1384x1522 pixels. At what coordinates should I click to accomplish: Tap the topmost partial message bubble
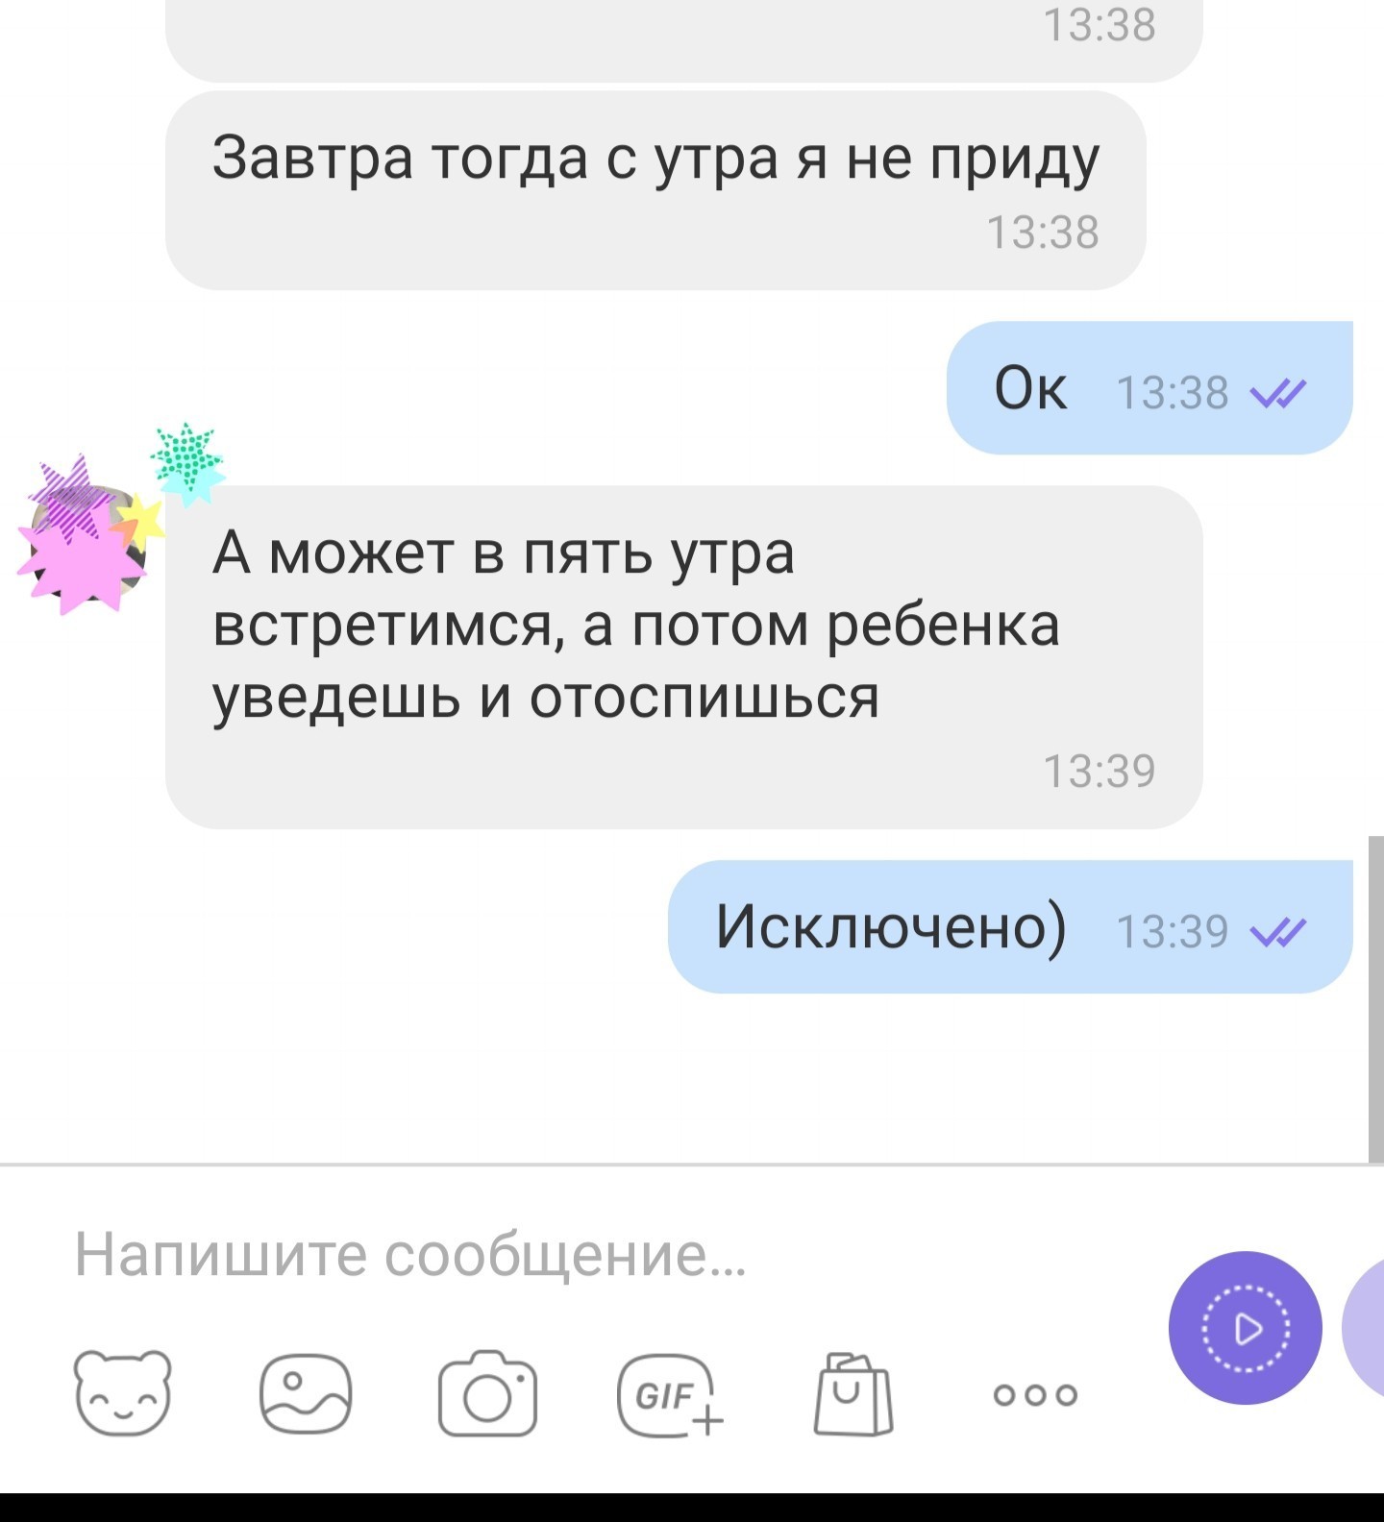(x=683, y=38)
